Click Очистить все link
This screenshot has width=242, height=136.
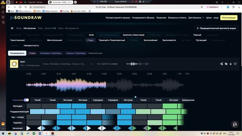click(95, 53)
